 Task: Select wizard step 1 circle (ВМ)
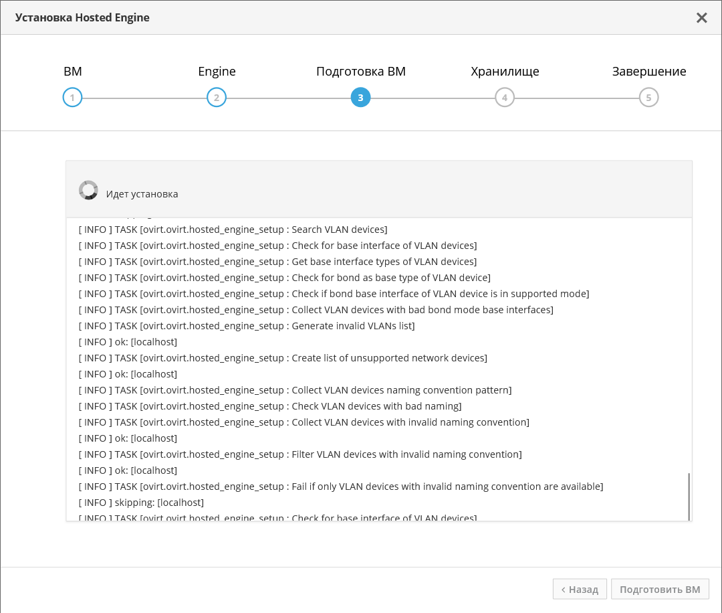coord(72,97)
